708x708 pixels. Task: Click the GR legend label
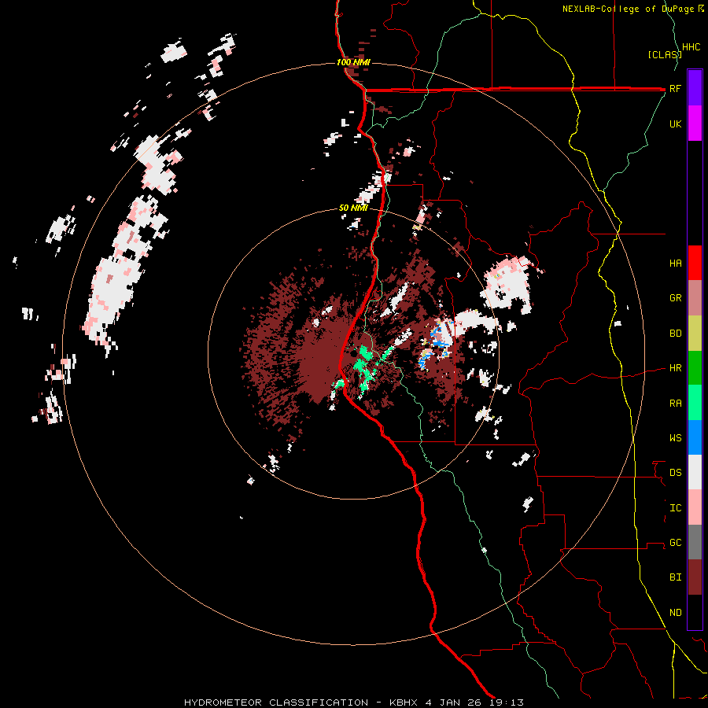pyautogui.click(x=675, y=298)
